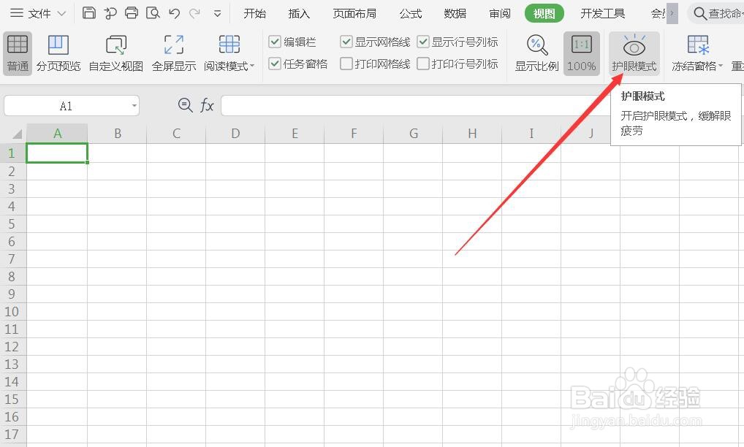The height and width of the screenshot is (447, 744).
Task: Open the 开发工具 developer tools tab
Action: pyautogui.click(x=602, y=13)
